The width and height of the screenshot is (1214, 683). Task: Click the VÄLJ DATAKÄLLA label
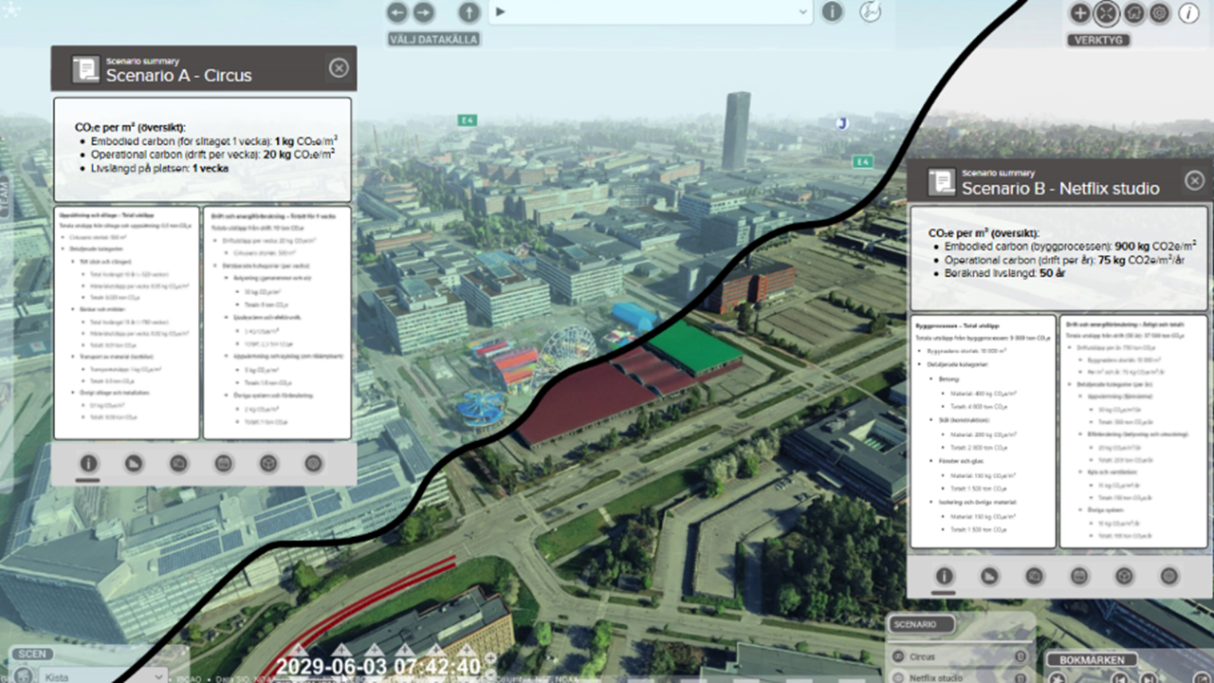pos(433,40)
